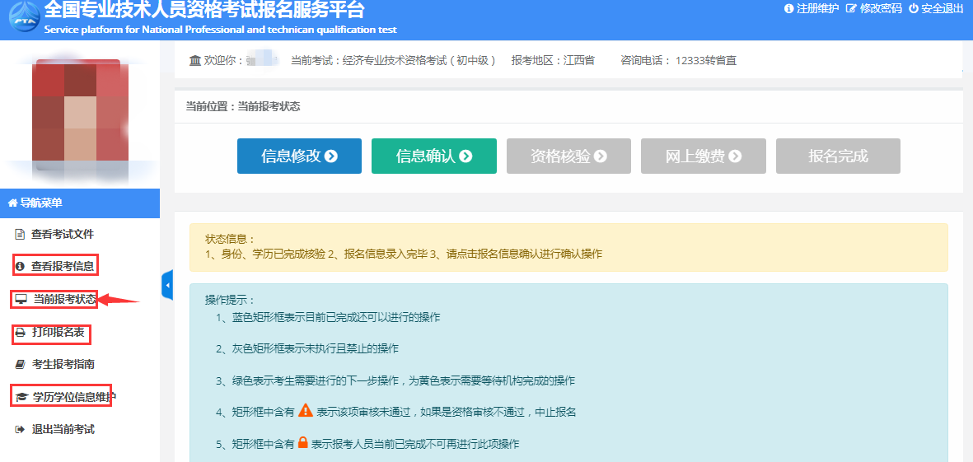Click the gray 报名完成 button
The image size is (973, 462).
pyautogui.click(x=838, y=156)
